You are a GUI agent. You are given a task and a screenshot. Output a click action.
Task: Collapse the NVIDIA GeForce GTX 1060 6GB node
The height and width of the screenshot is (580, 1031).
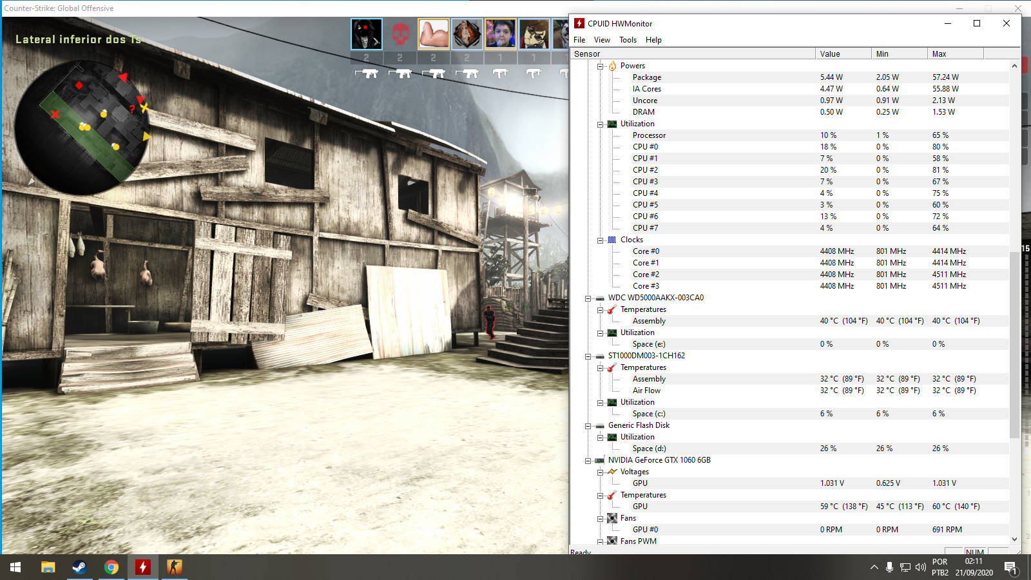[x=588, y=460]
